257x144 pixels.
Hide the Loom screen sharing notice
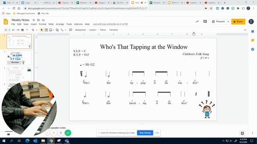[x=157, y=133]
